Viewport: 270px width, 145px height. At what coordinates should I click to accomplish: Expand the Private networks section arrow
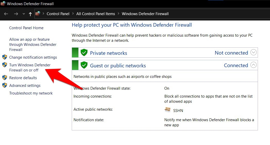coord(254,52)
